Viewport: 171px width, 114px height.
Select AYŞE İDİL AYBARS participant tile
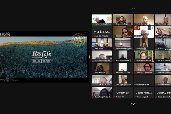pyautogui.click(x=102, y=32)
